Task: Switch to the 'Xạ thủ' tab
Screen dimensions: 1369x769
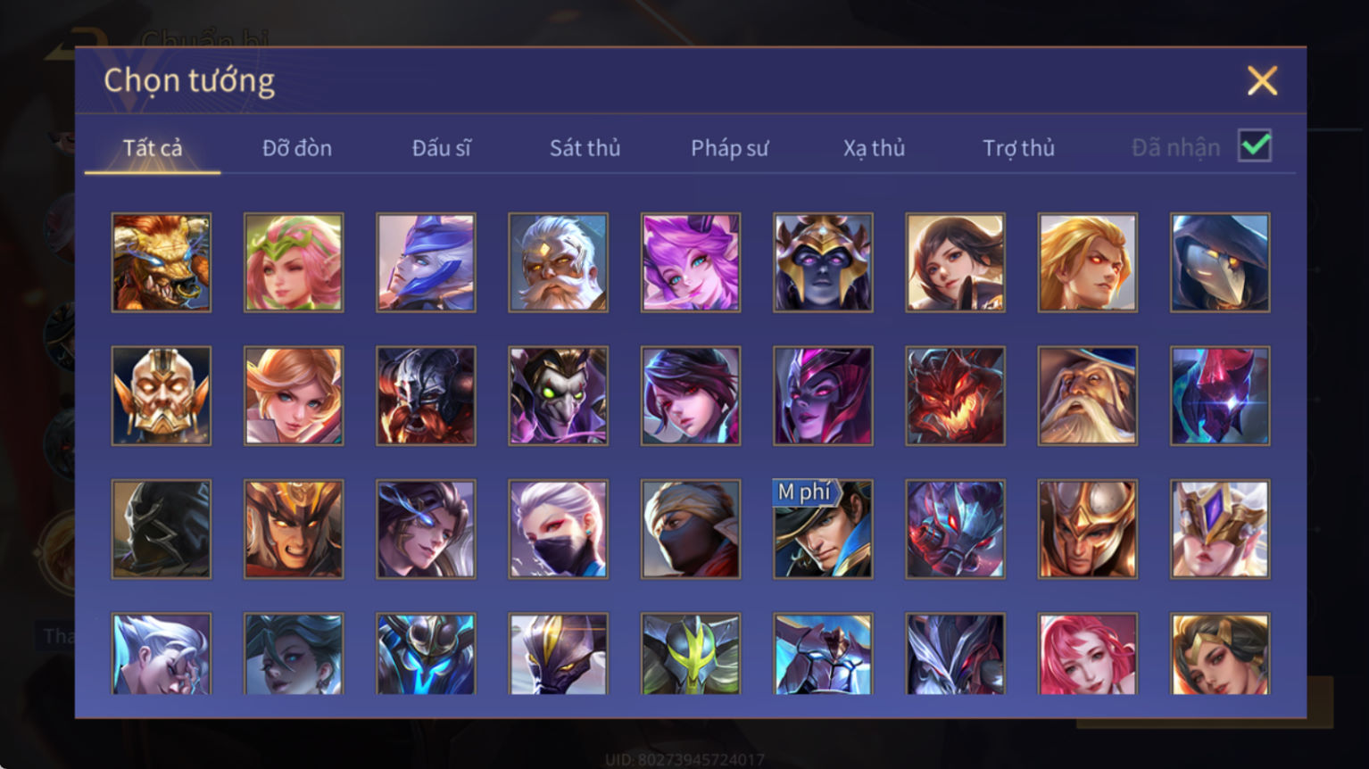Action: point(874,148)
